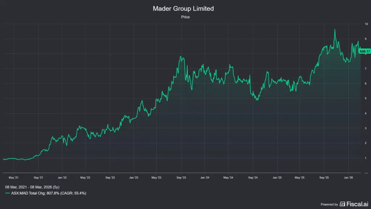This screenshot has width=371, height=209.
Task: Click the 'Powered by' text
Action: click(330, 204)
